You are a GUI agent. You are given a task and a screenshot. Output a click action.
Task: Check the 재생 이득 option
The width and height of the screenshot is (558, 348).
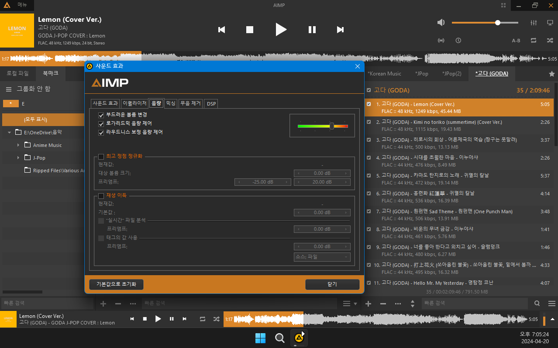tap(101, 195)
